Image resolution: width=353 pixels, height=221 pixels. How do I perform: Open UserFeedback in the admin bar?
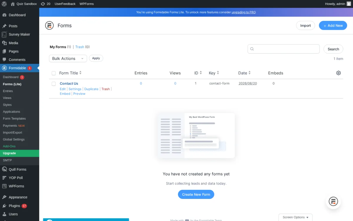pos(65,4)
